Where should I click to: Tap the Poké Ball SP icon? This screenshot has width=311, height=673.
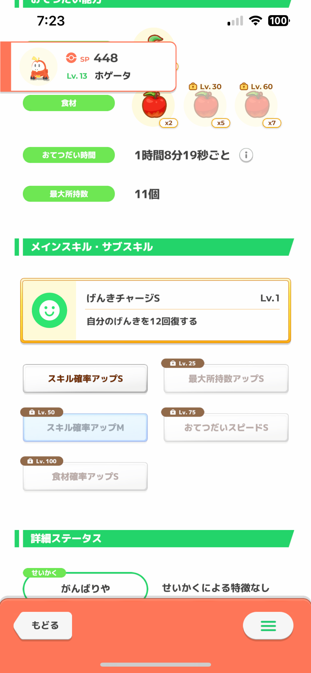71,58
